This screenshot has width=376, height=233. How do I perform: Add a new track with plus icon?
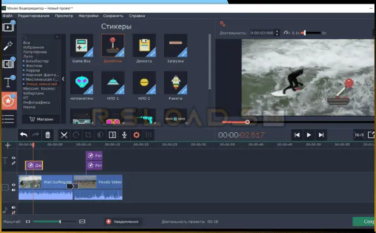[x=8, y=145]
